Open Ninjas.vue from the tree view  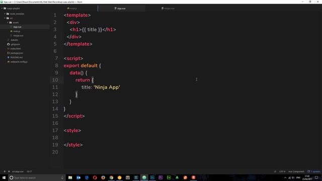pos(18,36)
